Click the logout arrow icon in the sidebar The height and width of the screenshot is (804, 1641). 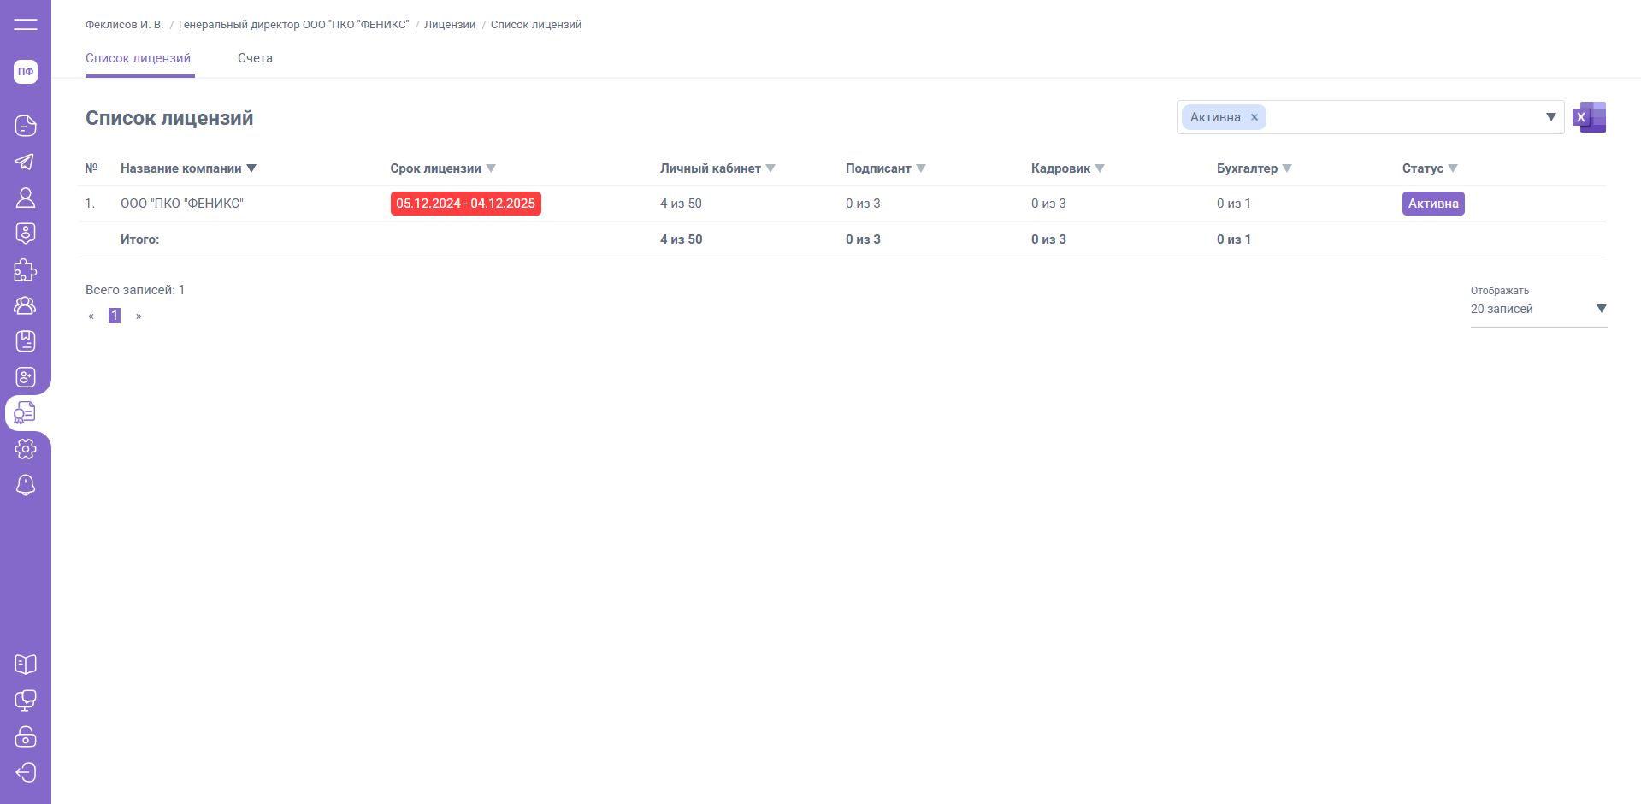pos(26,772)
